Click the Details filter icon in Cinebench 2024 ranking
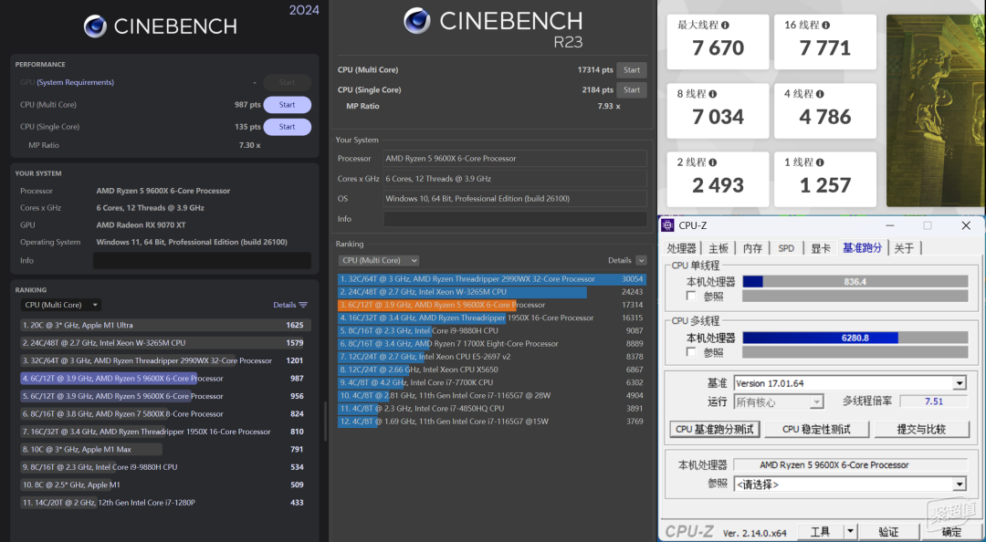This screenshot has height=542, width=986. pos(303,305)
